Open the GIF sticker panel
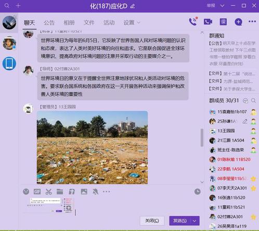 point(37,191)
